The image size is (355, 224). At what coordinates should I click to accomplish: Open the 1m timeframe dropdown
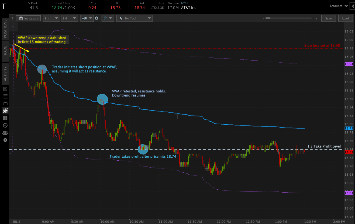(x=51, y=18)
